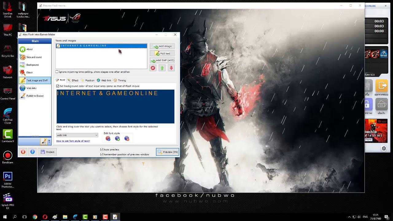
Task: Click the game advertisement thumbnail in right panel
Action: coord(376,131)
